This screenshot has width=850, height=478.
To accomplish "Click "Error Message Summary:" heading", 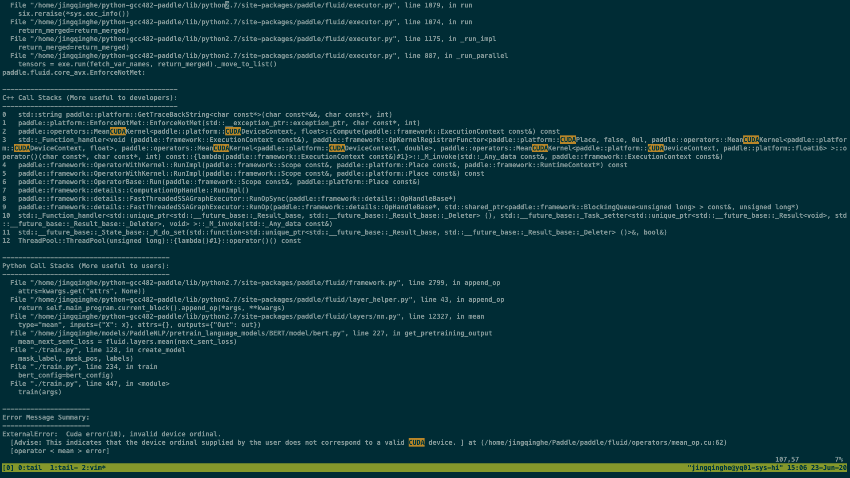I will pos(46,417).
